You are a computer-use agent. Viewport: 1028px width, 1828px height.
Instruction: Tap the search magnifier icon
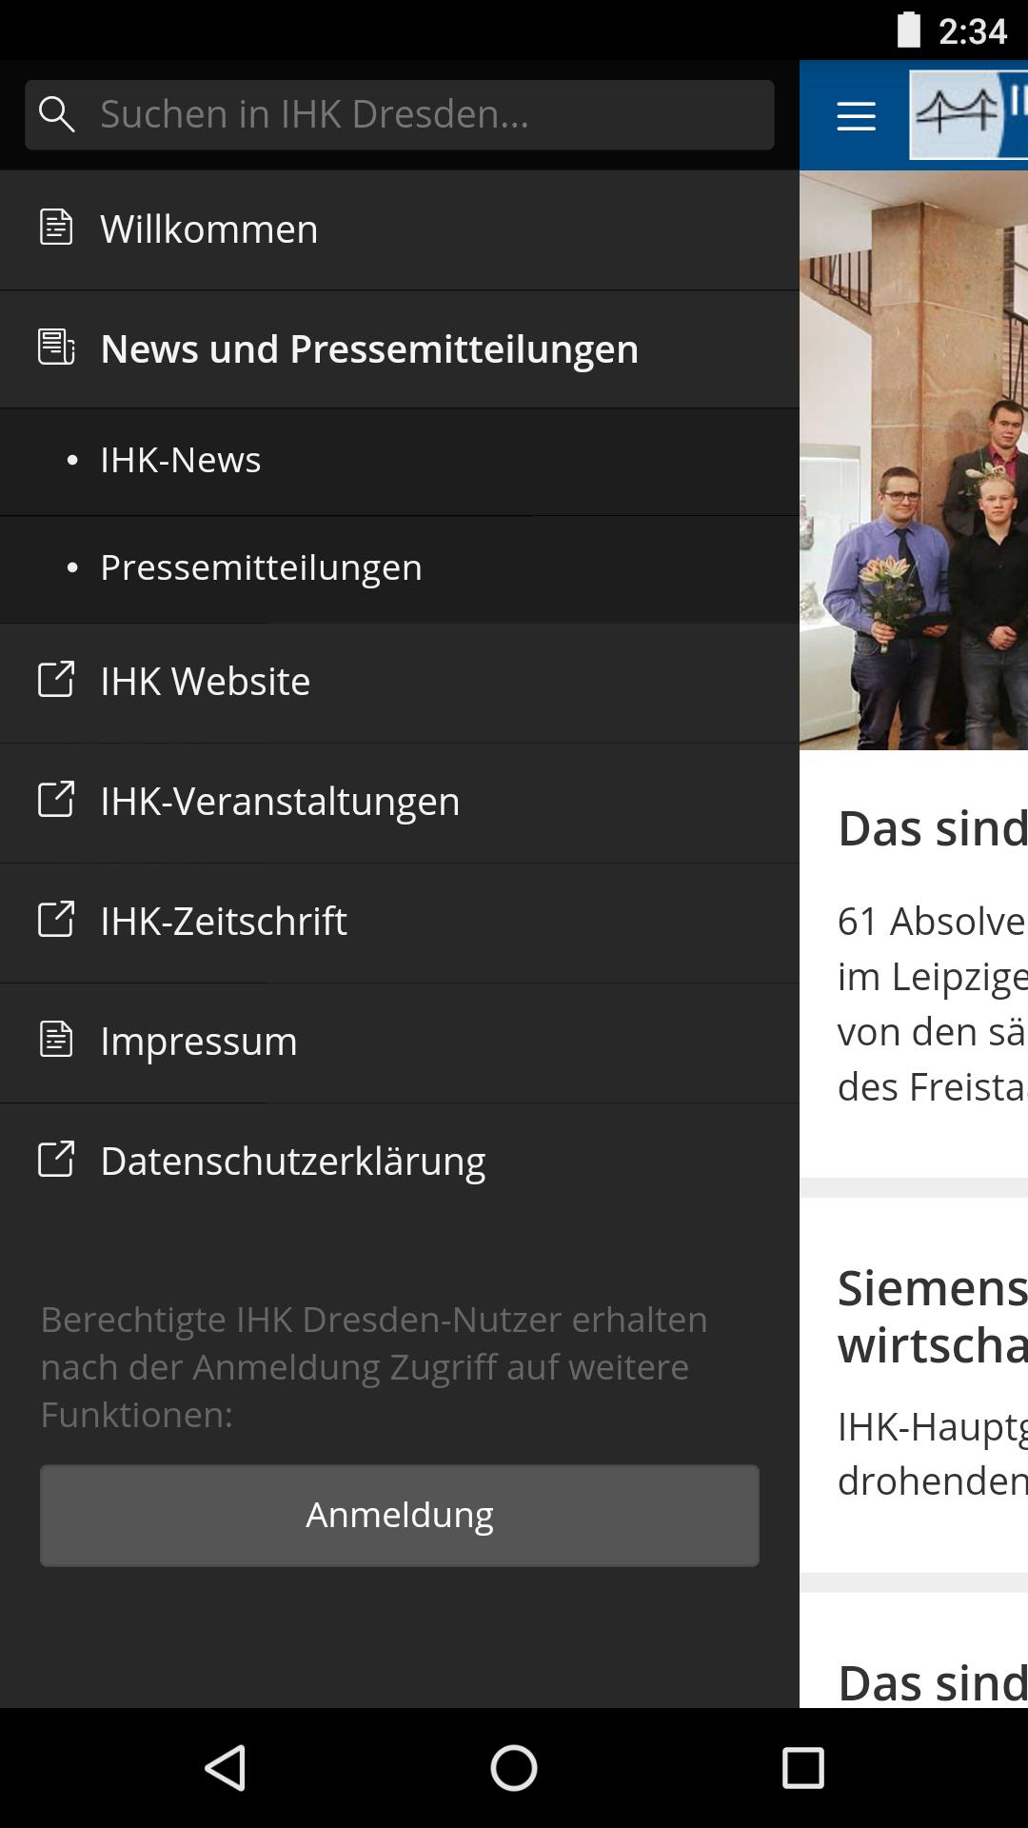click(x=56, y=114)
